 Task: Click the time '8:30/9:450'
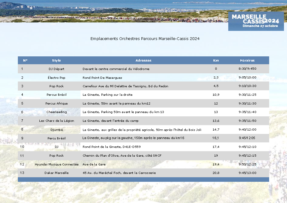pyautogui.click(x=247, y=69)
